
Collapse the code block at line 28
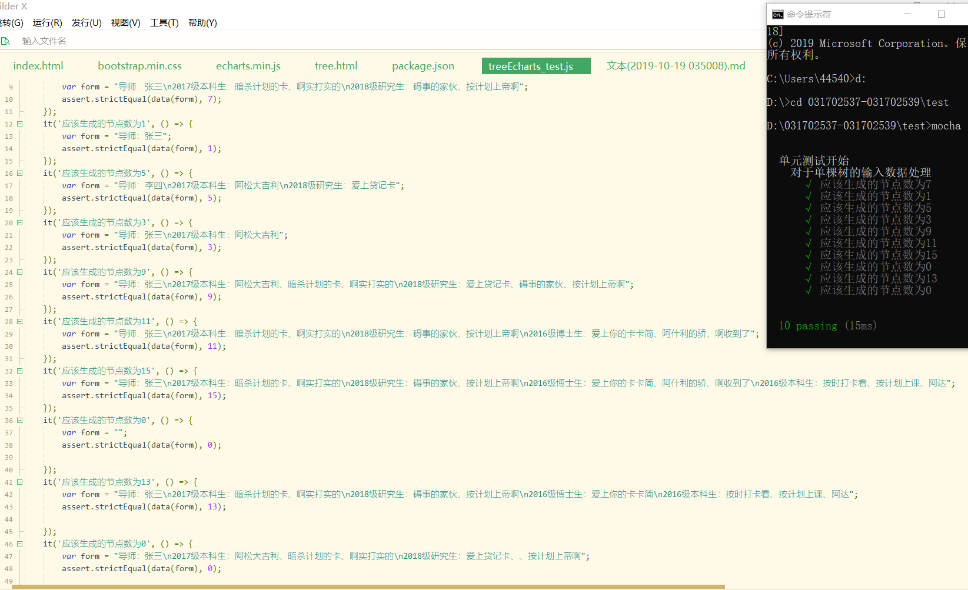point(20,322)
